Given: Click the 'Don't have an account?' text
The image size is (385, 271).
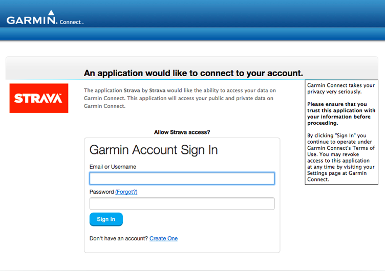Looking at the screenshot, I should pos(119,238).
